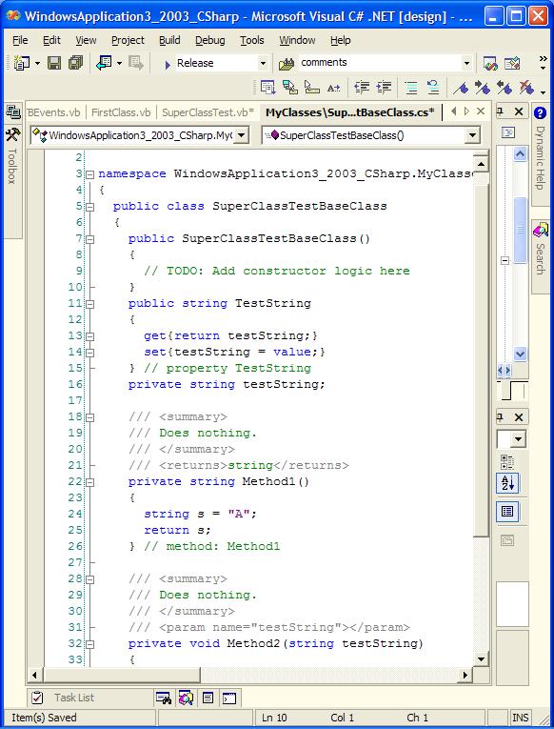Collapse the namespace block at line 3

click(x=90, y=174)
